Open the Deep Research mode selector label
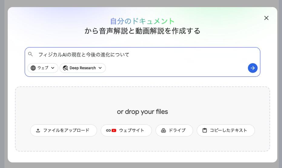This screenshot has width=282, height=168. point(83,68)
